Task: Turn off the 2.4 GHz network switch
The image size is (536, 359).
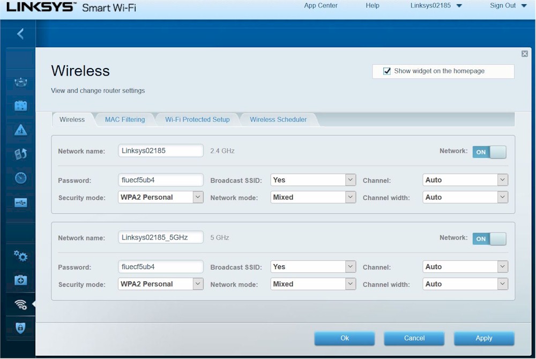Action: pyautogui.click(x=489, y=152)
